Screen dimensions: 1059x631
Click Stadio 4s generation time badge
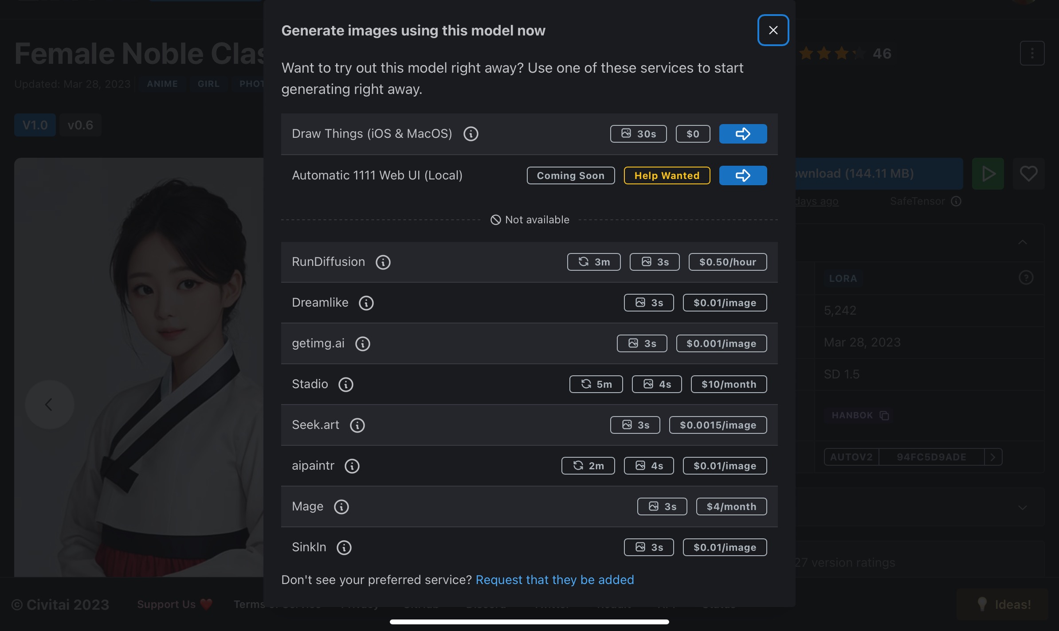click(x=657, y=384)
